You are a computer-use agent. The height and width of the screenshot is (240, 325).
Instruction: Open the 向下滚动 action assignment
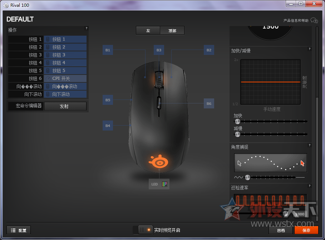pos(65,94)
